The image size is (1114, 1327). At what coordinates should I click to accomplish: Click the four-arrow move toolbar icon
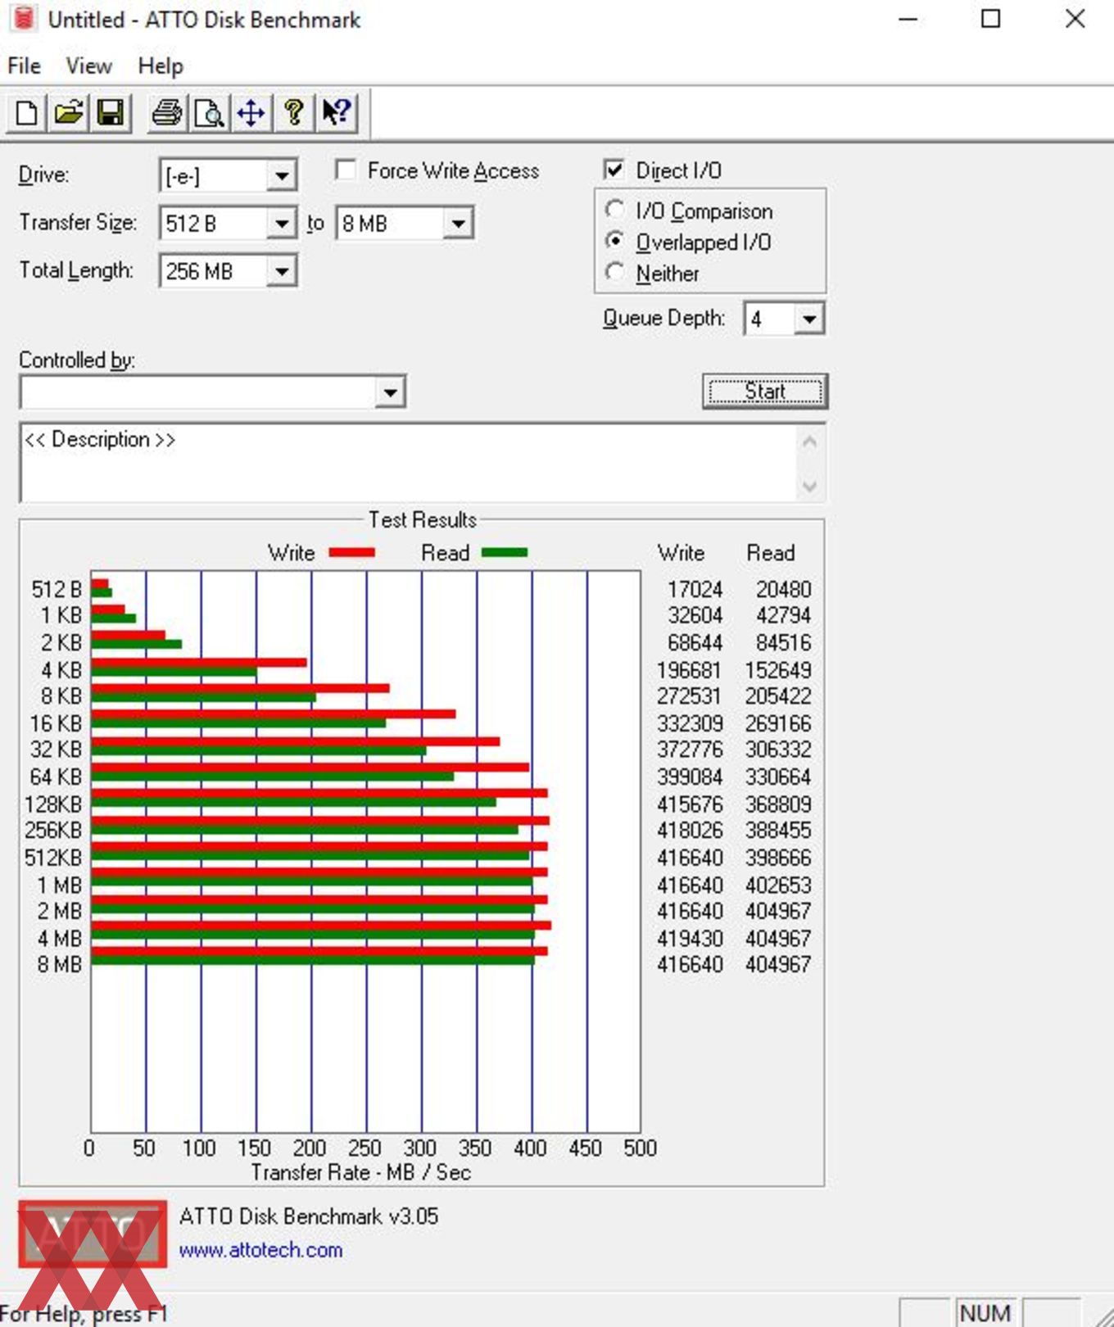pos(251,112)
